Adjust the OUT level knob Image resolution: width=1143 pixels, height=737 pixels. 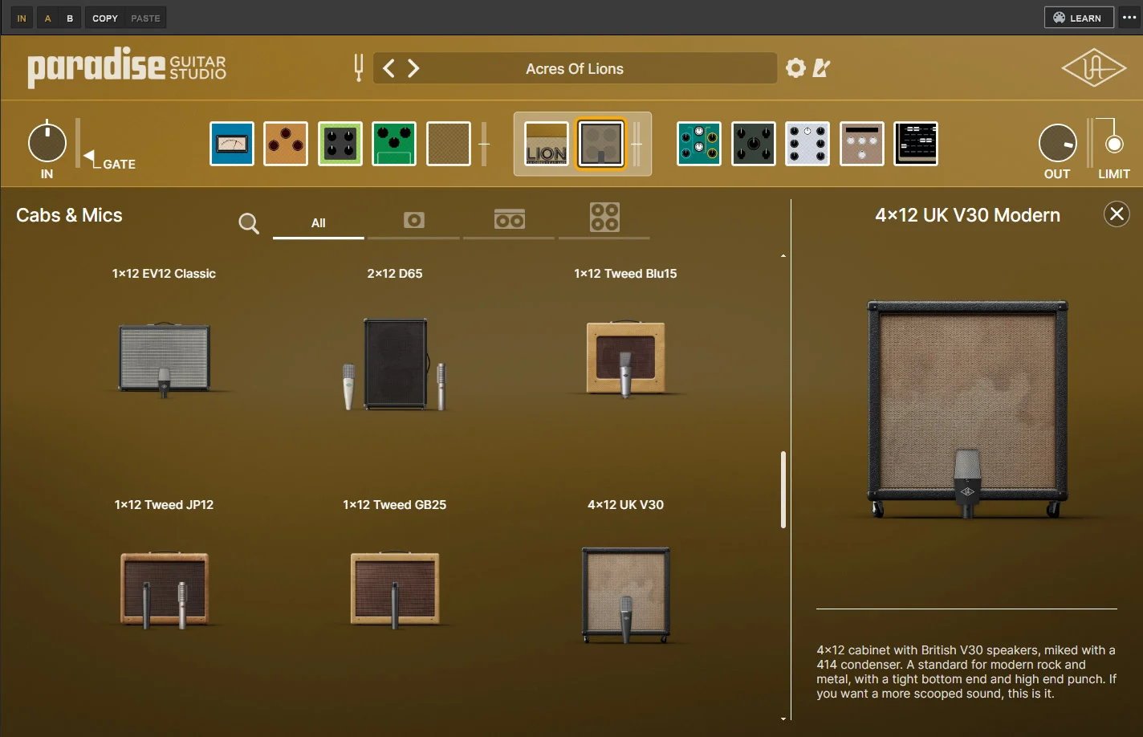[x=1057, y=144]
